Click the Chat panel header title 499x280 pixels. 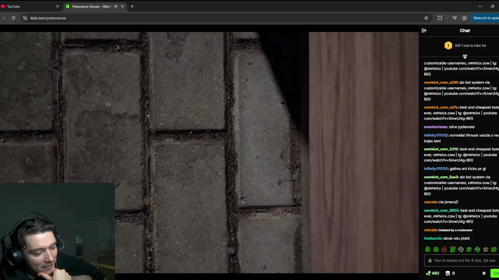[465, 30]
